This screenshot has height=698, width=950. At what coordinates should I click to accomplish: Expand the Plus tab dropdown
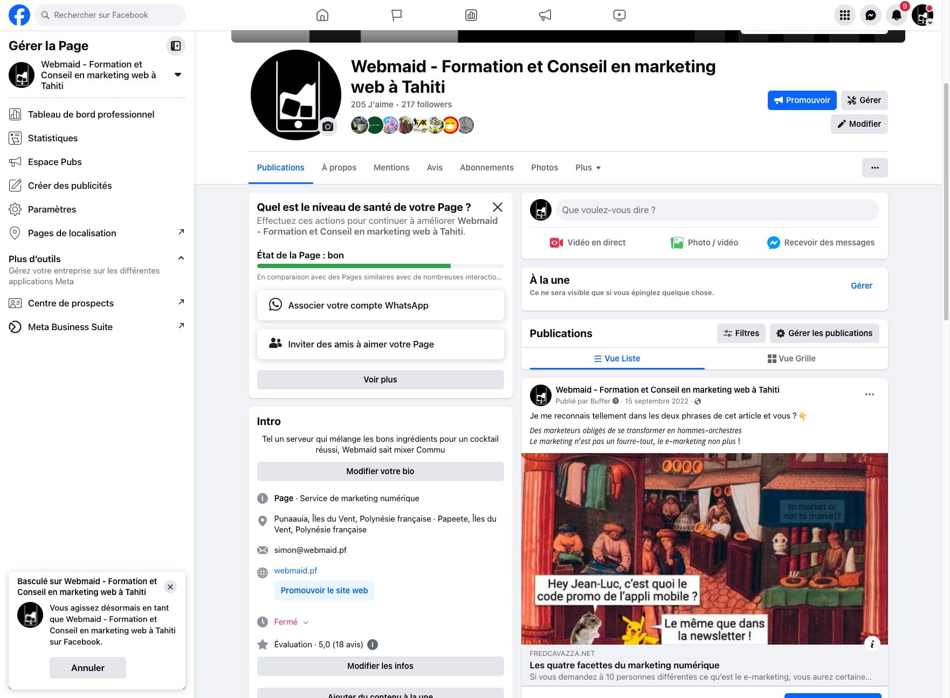click(x=588, y=168)
